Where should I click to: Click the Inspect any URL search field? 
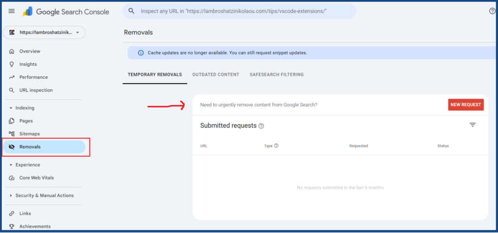click(x=239, y=11)
